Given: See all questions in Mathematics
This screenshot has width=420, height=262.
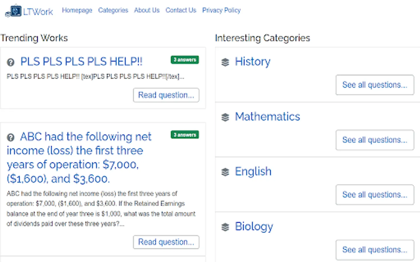Looking at the screenshot, I should (x=374, y=140).
